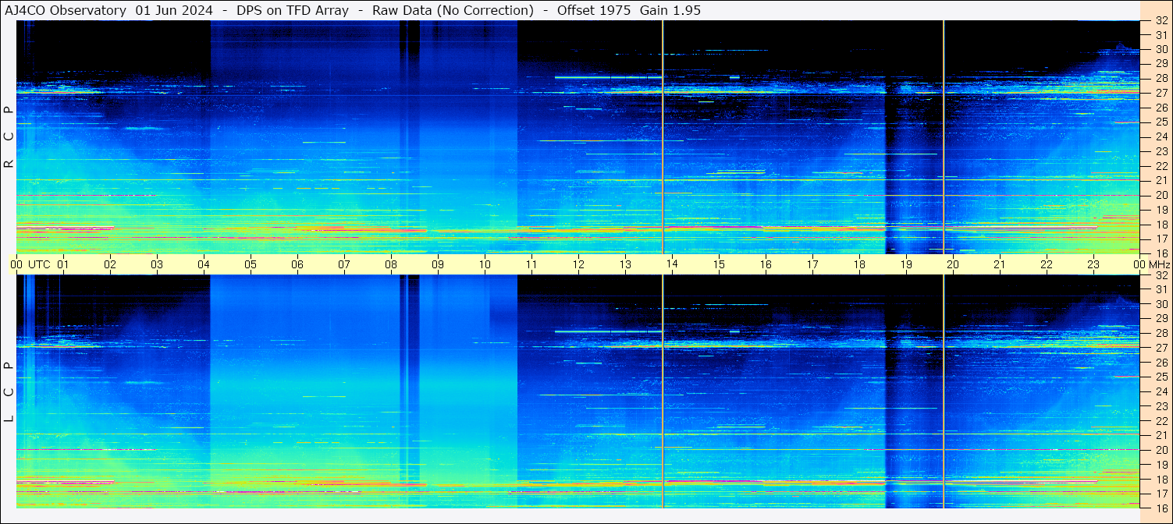Click the 32 MHz label in RCP panel
The width and height of the screenshot is (1173, 524).
1161,21
